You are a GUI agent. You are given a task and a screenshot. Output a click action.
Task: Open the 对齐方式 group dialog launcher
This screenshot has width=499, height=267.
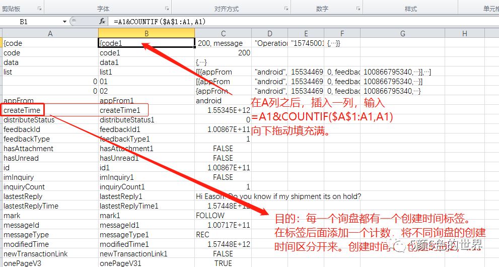(x=286, y=9)
